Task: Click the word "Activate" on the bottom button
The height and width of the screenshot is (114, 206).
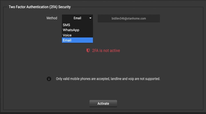Action: click(x=103, y=103)
